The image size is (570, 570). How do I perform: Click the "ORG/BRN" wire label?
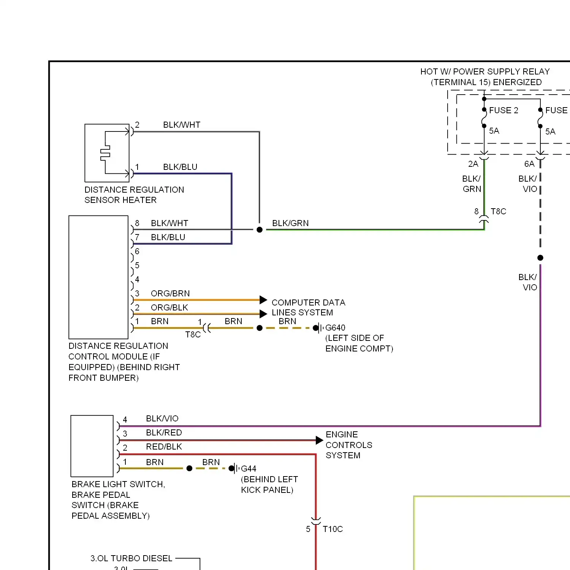(x=170, y=293)
